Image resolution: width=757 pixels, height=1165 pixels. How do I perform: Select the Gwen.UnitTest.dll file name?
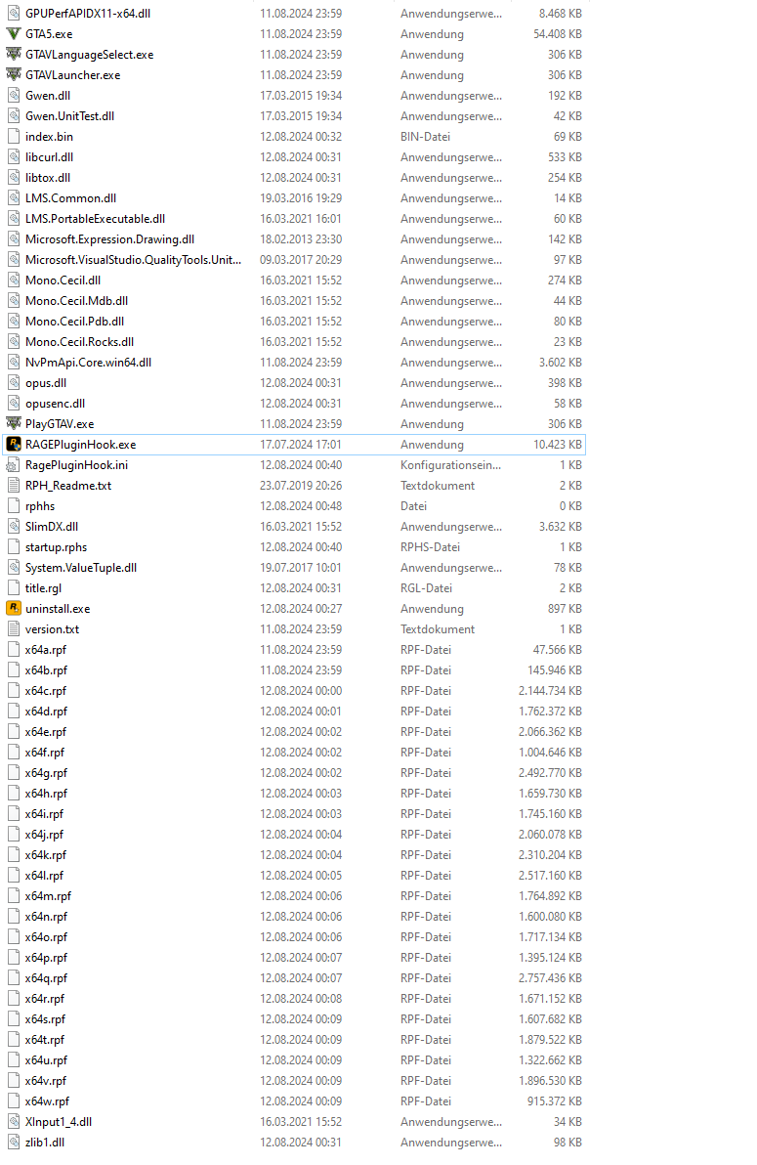tap(69, 116)
